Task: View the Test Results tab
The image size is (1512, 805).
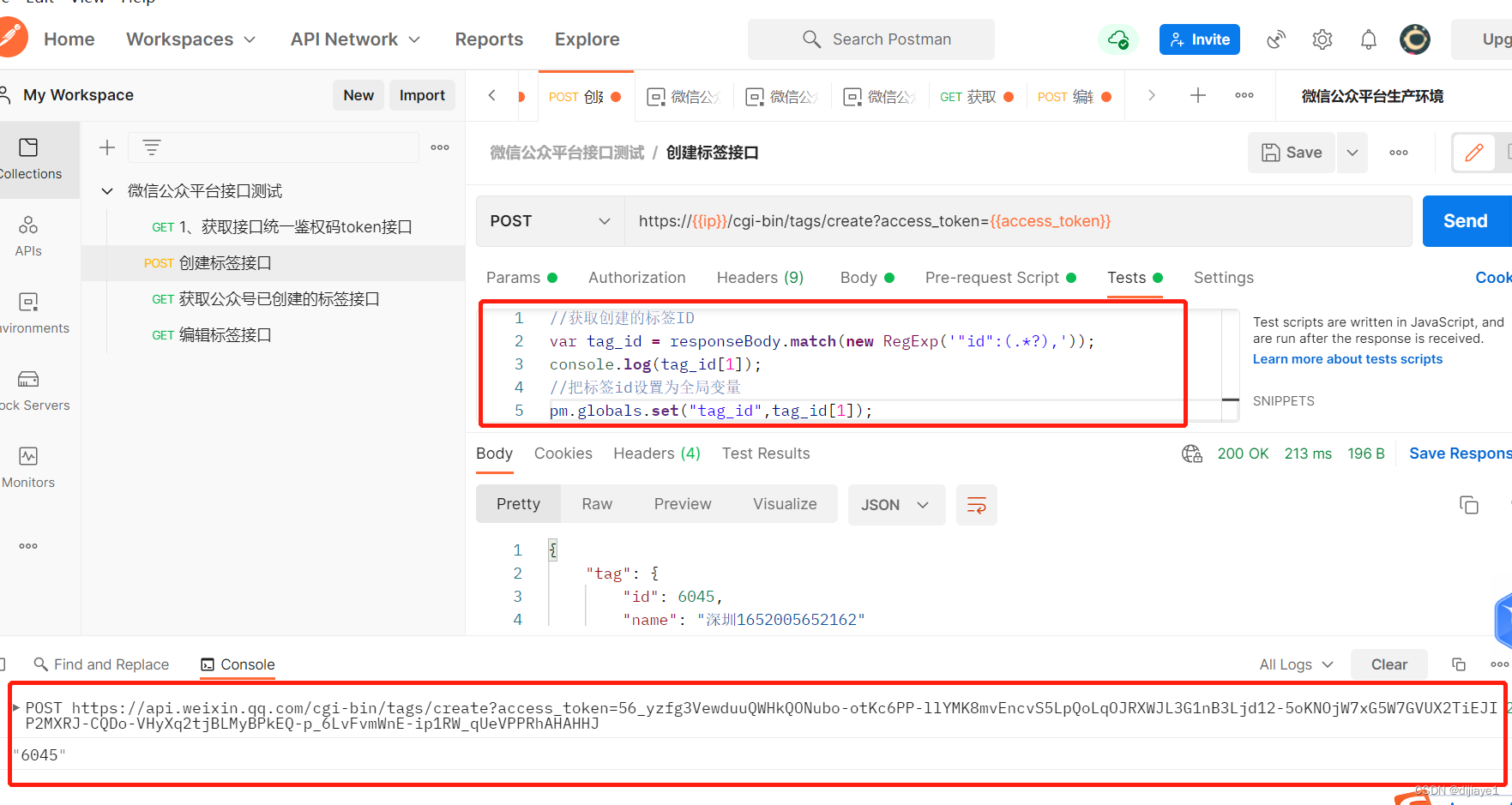Action: 766,454
